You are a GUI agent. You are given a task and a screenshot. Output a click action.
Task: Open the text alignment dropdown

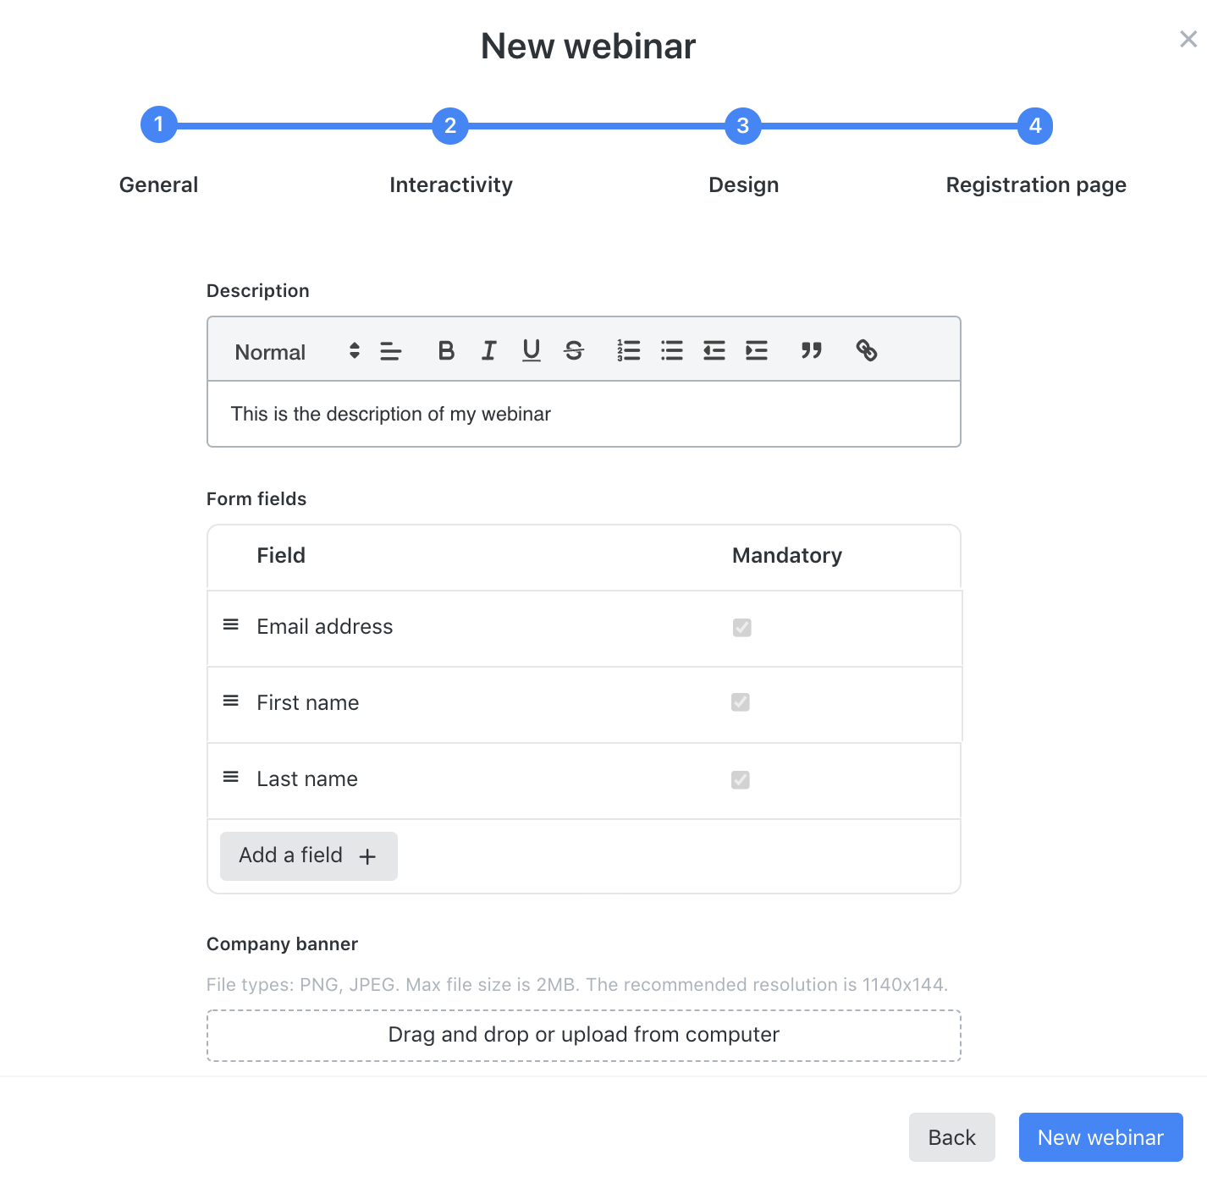(x=390, y=350)
